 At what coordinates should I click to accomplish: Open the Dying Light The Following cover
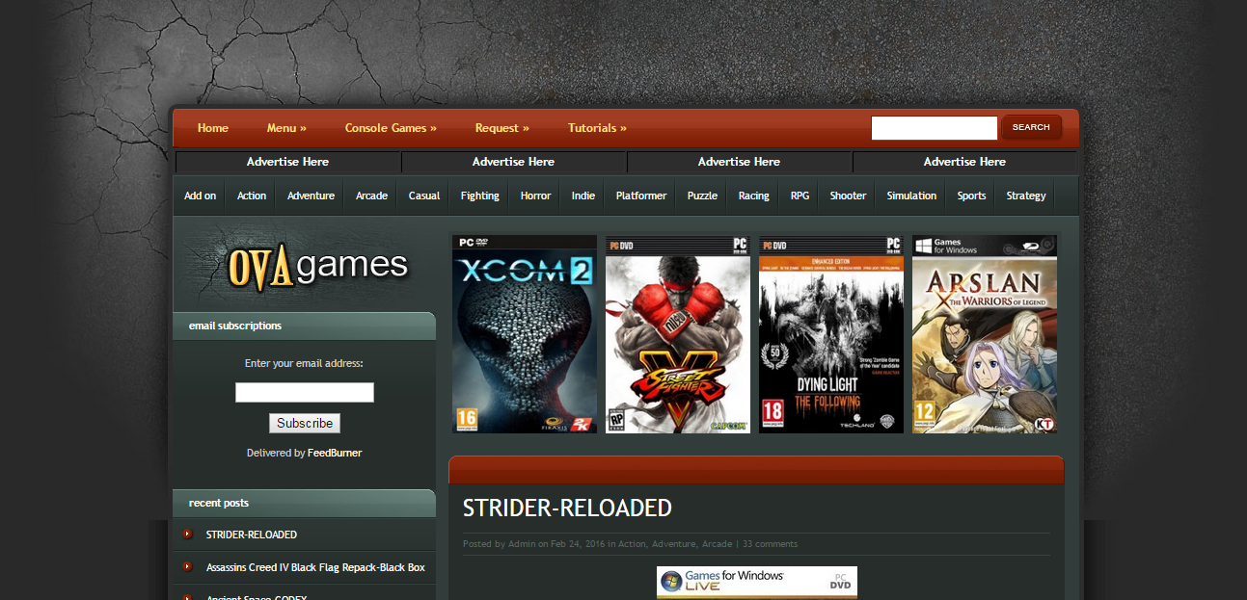(x=831, y=334)
